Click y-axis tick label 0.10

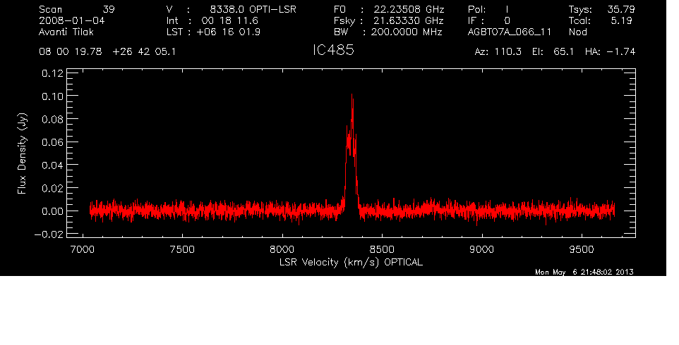(52, 96)
